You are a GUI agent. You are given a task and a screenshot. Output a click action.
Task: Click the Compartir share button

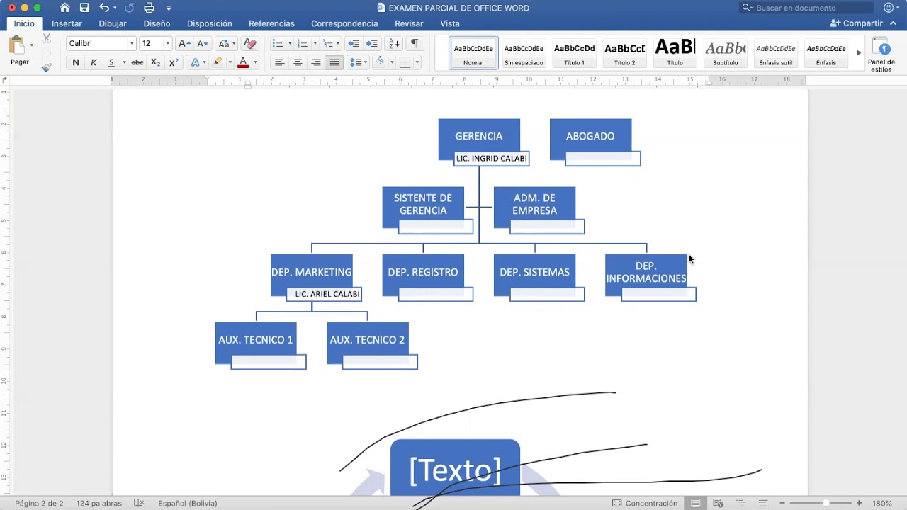pyautogui.click(x=857, y=23)
